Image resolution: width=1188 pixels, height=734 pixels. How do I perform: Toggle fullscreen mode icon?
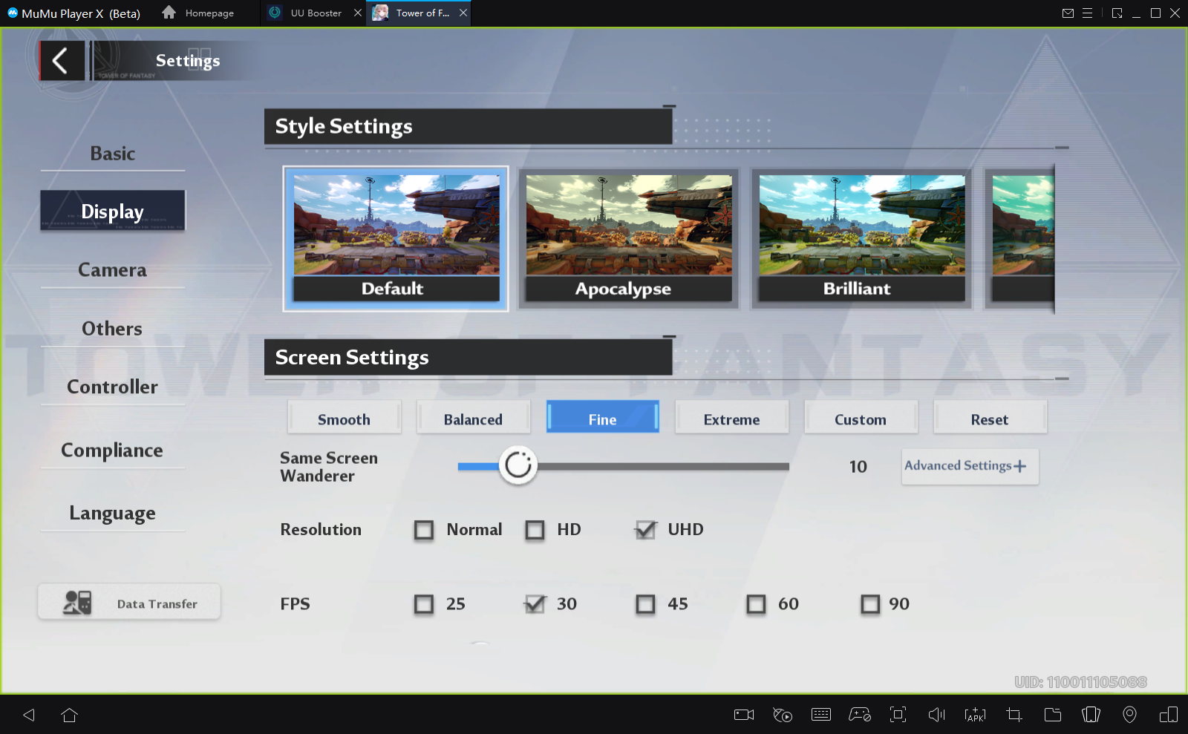click(x=898, y=715)
